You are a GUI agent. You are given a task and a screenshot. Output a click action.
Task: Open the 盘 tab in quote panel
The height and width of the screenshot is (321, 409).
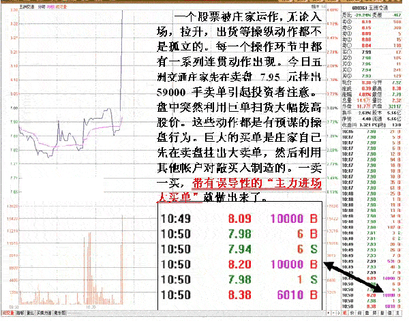[367, 313]
